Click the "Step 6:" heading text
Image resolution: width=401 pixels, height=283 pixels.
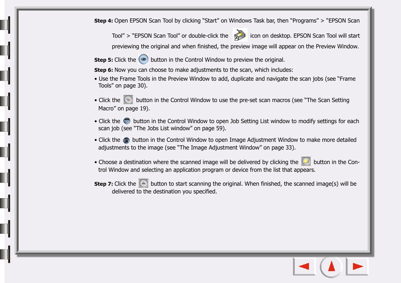point(104,70)
